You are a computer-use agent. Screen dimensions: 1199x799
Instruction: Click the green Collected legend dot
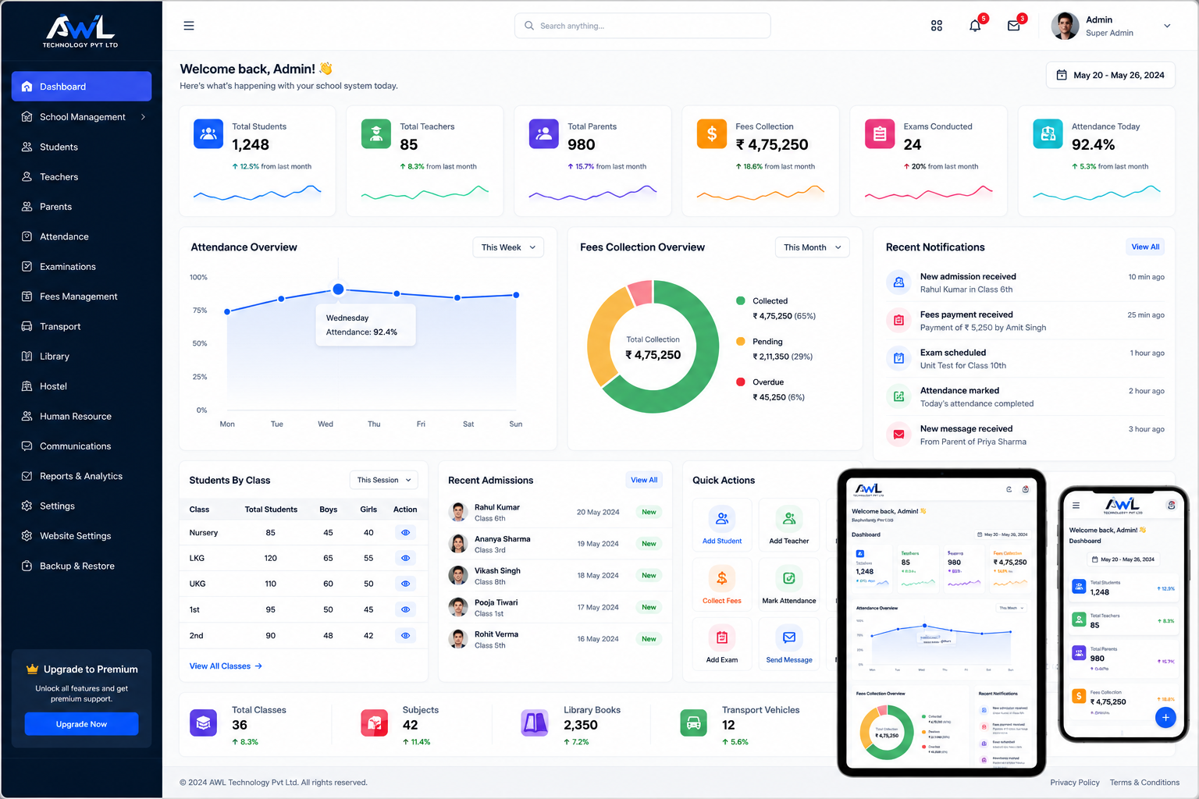pos(740,300)
